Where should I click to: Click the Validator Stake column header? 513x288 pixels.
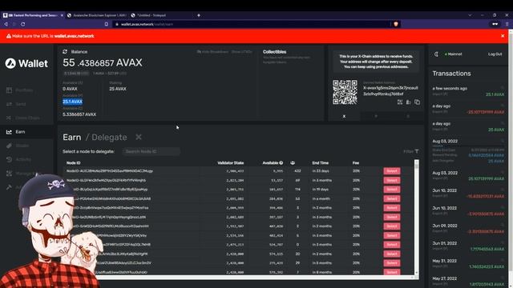[x=230, y=163]
